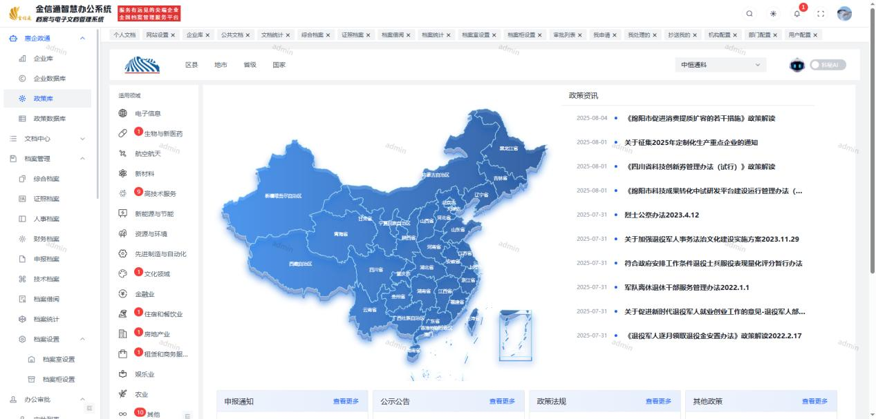Filter policies by 国家 level

[x=279, y=65]
